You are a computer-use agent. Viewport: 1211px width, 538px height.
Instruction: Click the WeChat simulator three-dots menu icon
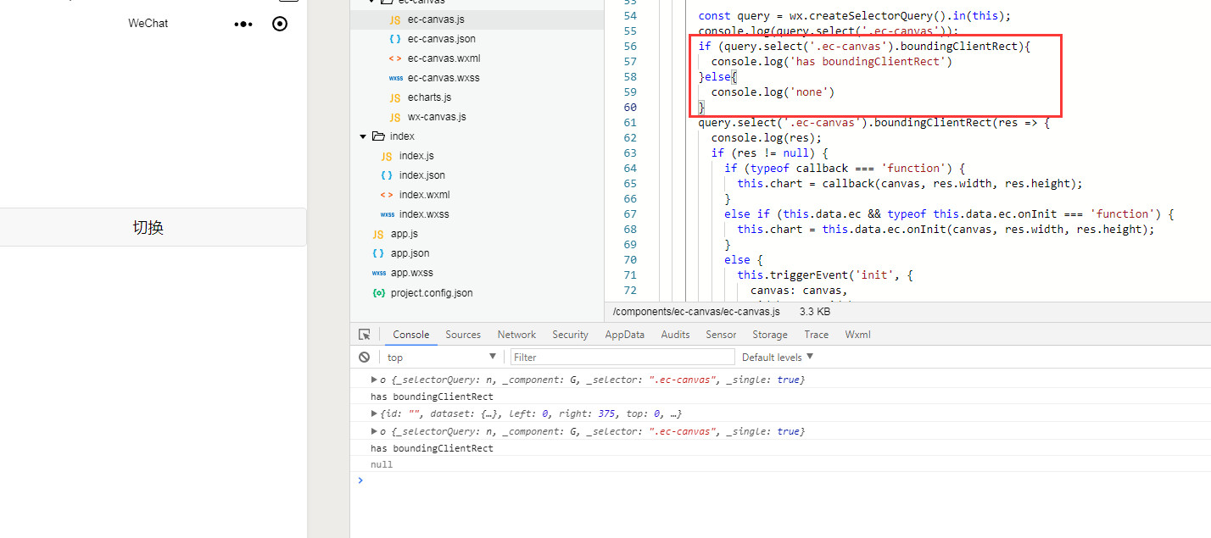tap(243, 24)
